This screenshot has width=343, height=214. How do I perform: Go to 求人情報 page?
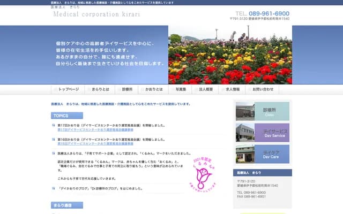point(233,90)
